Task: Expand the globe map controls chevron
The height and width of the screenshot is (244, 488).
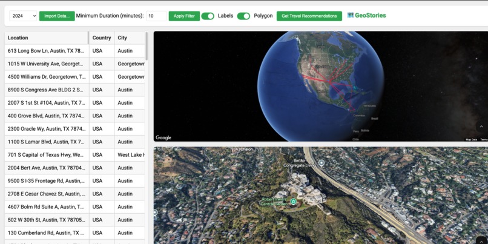Action: pos(481,127)
